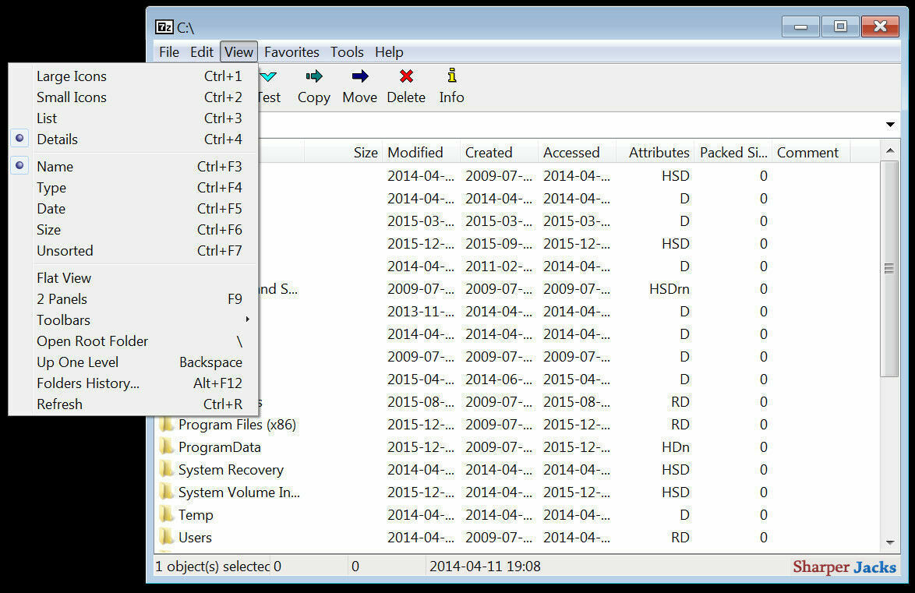Image resolution: width=915 pixels, height=593 pixels.
Task: Click the 2013-11-... modified date cell
Action: tap(421, 311)
